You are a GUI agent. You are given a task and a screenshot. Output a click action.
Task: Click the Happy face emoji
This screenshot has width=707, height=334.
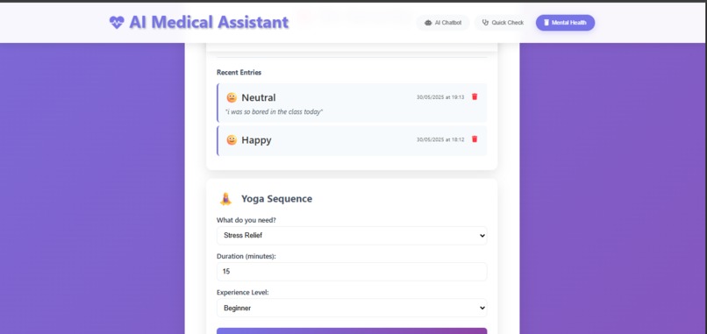point(232,139)
